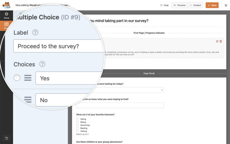The height and width of the screenshot is (144, 230).
Task: Click the Preview button
Action: (x=180, y=5)
